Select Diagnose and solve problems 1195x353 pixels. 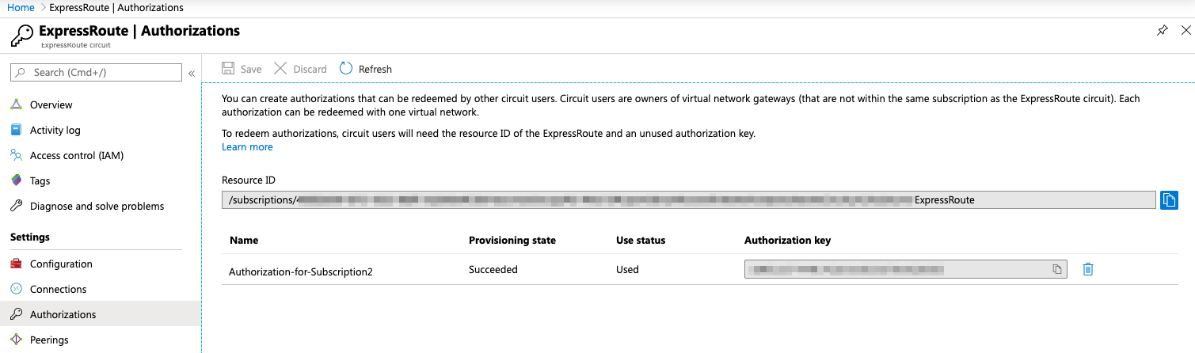pos(97,206)
